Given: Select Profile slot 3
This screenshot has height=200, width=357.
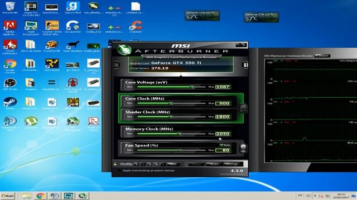Looking at the screenshot, I should (x=149, y=164).
